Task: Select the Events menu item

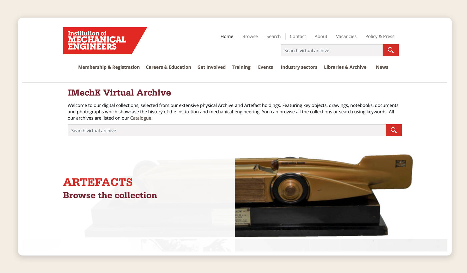Action: pyautogui.click(x=265, y=67)
